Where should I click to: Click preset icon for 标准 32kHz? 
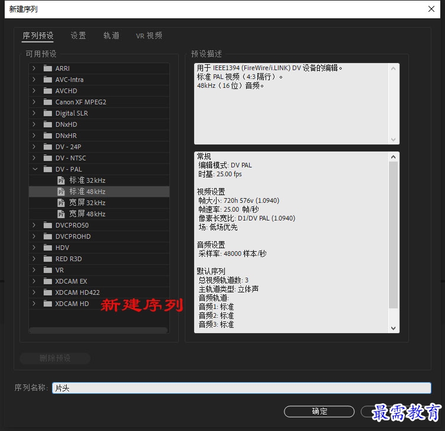tap(61, 180)
